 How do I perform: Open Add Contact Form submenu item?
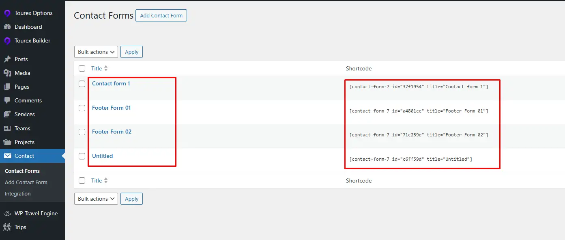[x=26, y=182]
